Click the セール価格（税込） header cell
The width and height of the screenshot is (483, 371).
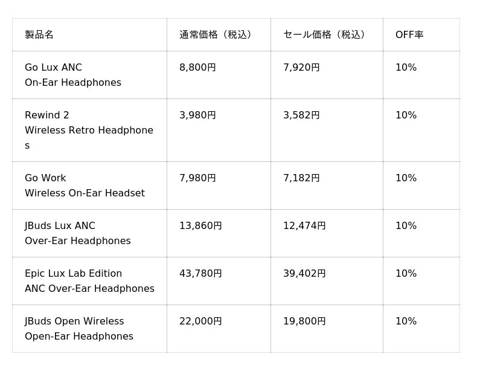(x=327, y=34)
